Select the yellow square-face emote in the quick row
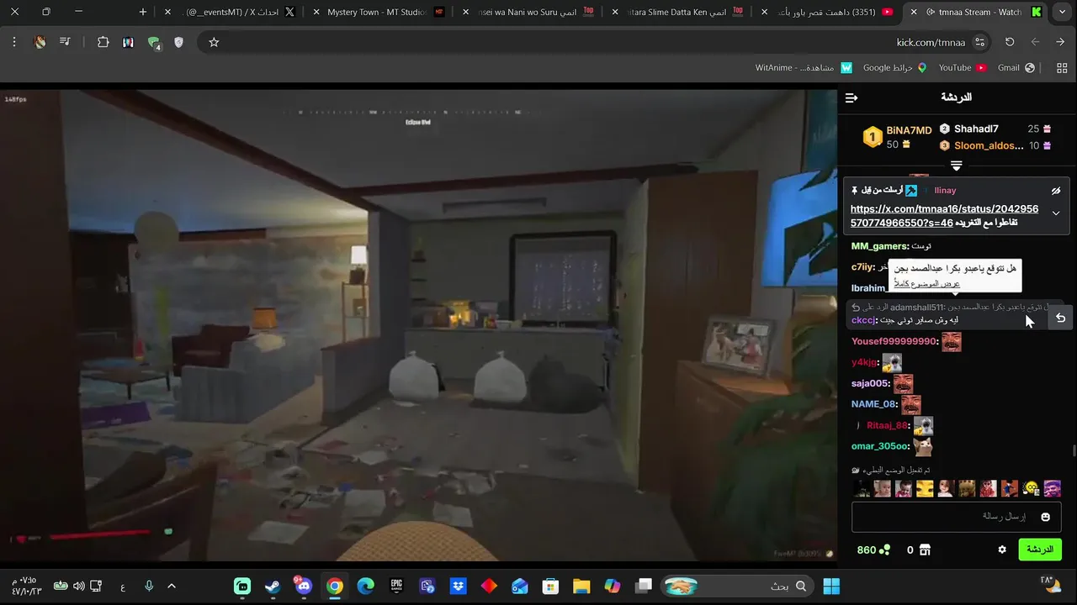The image size is (1077, 605). [925, 488]
